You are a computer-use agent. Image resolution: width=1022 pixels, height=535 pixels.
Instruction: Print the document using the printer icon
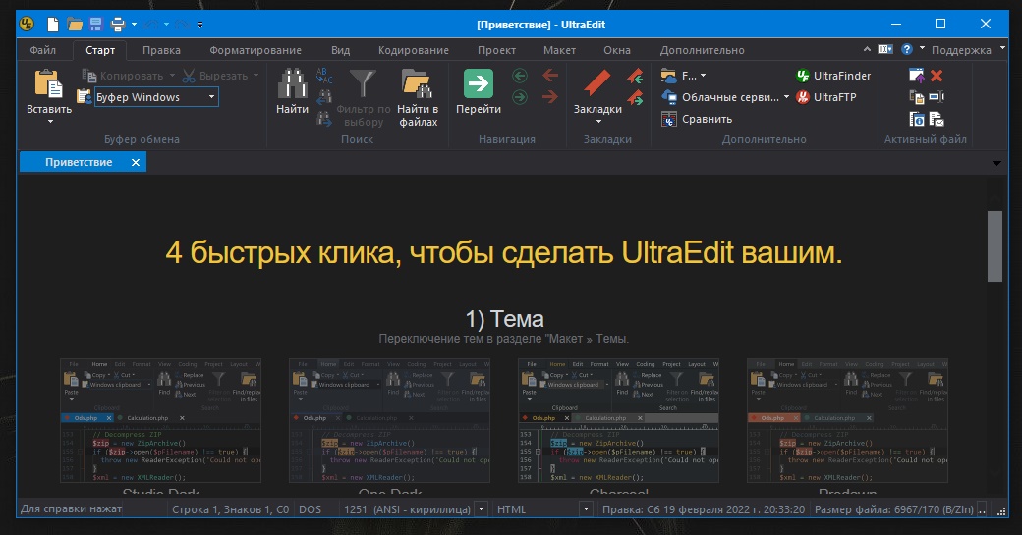coord(118,25)
